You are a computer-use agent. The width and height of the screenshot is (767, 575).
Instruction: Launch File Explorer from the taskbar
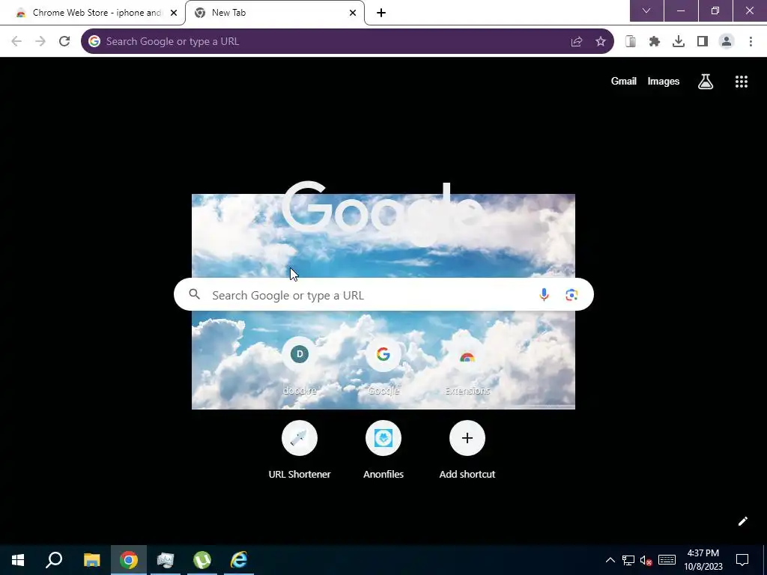(91, 560)
